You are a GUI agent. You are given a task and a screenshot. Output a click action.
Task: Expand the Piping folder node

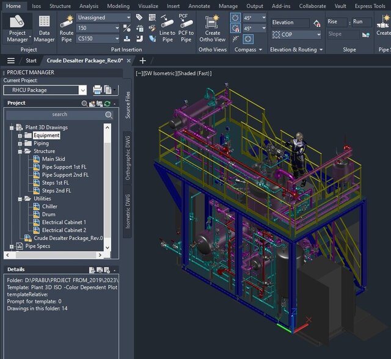point(20,143)
